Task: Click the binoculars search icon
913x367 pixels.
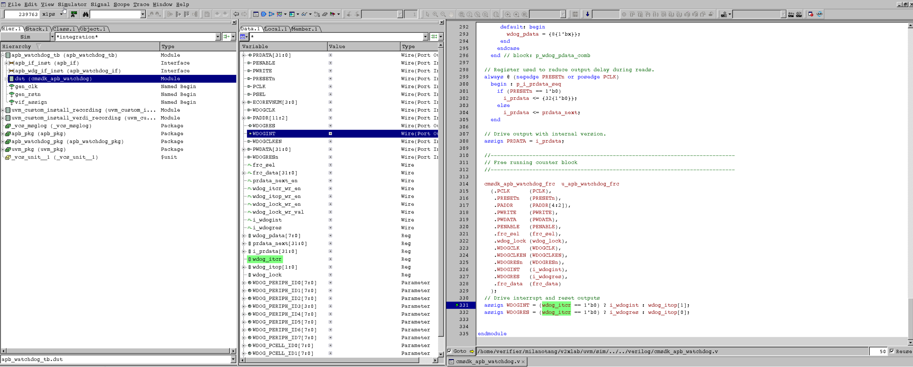Action: point(85,14)
